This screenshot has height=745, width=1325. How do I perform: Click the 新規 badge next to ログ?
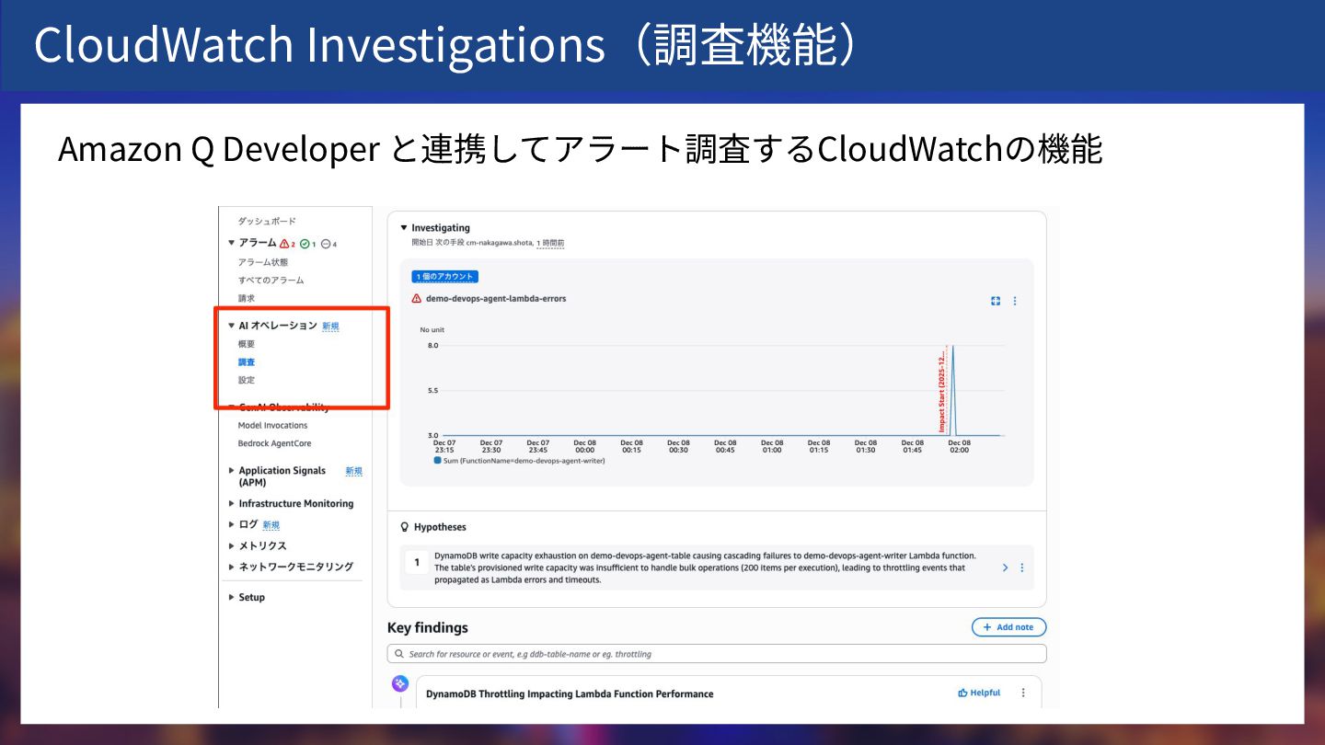click(x=271, y=525)
